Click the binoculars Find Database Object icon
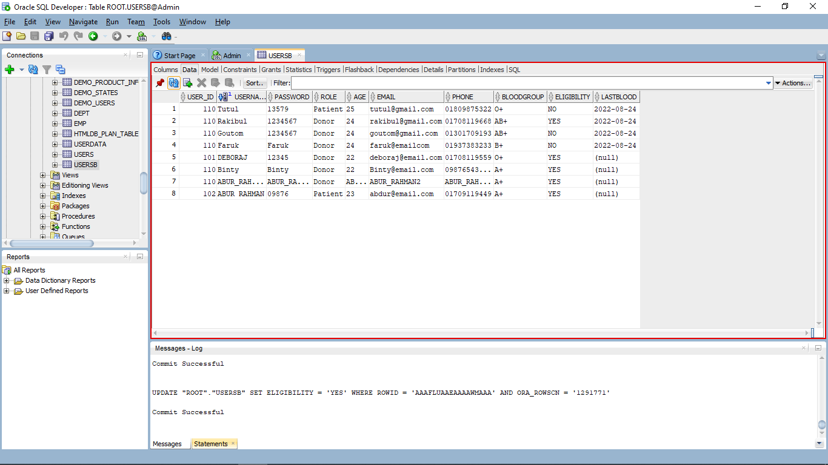This screenshot has height=465, width=828. [166, 36]
